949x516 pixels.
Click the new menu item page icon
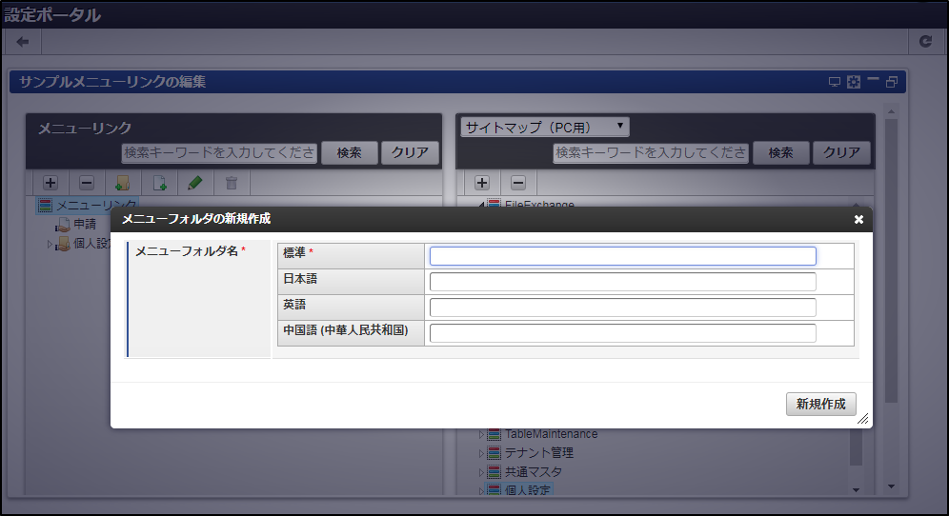tap(159, 183)
